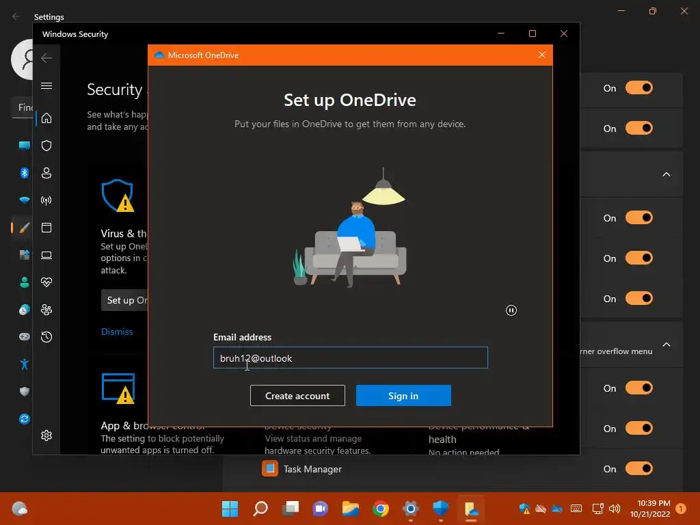Pause the OneDrive setup animation

[x=511, y=310]
